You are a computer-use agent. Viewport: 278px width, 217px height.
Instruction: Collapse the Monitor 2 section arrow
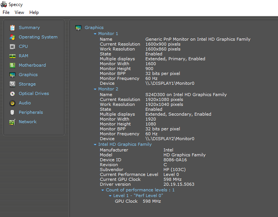coord(95,89)
